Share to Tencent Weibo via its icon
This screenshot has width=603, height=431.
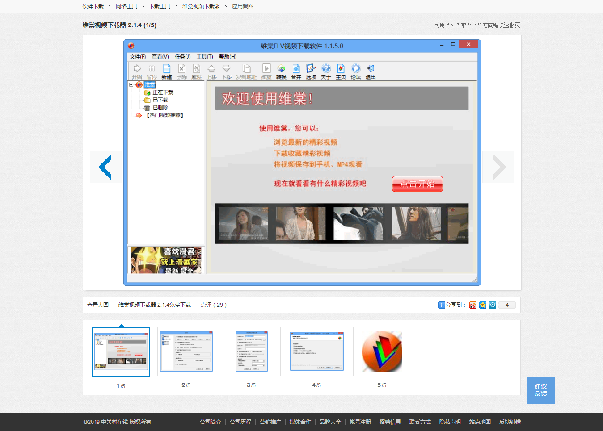(493, 305)
